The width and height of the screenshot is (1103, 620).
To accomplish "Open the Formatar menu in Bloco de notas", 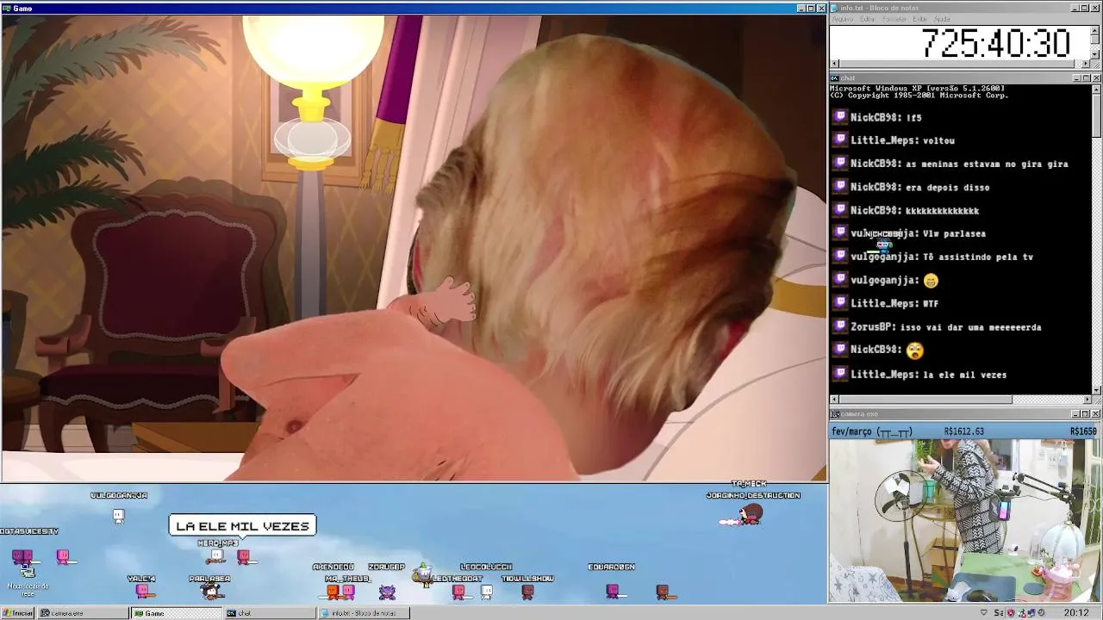I will click(x=894, y=19).
